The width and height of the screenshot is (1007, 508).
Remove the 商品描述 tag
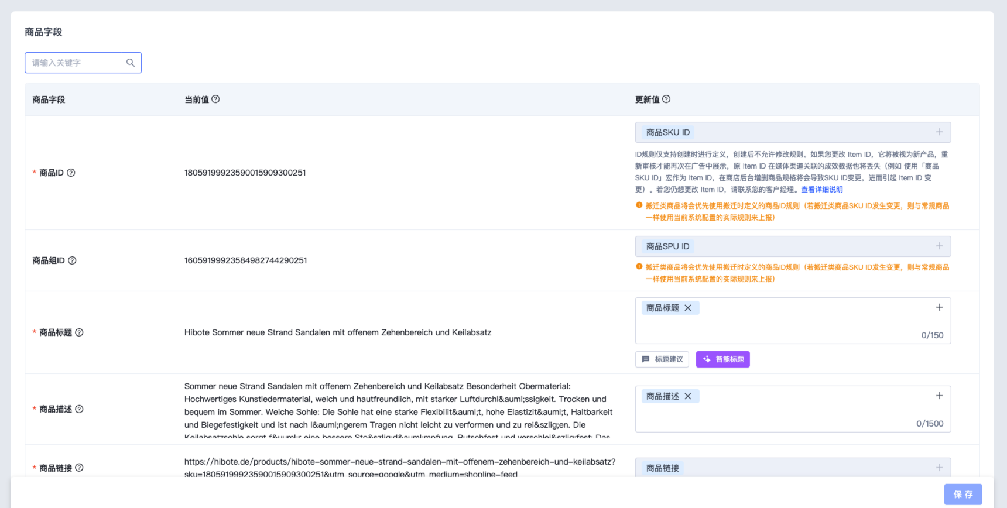tap(688, 396)
